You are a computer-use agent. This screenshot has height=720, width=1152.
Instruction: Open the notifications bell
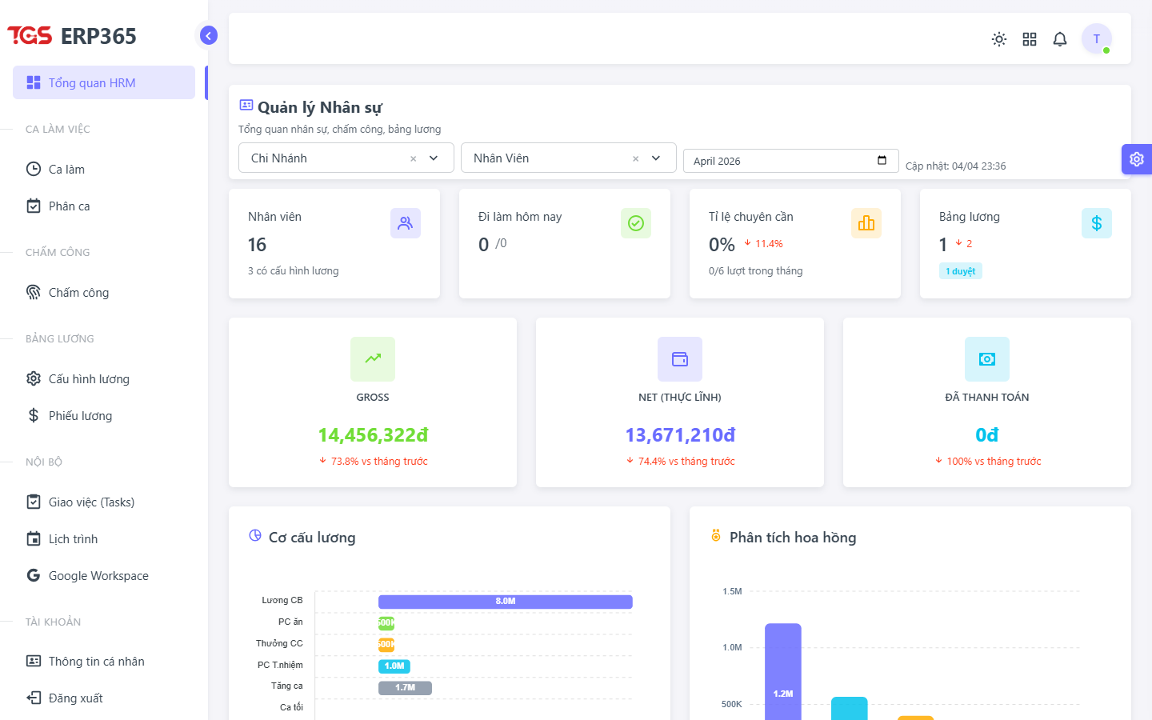[x=1060, y=39]
